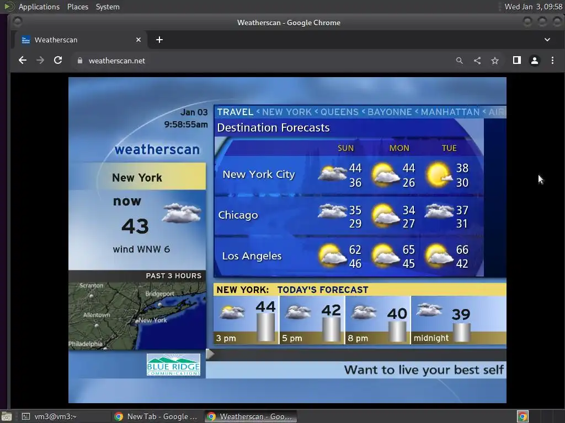
Task: Click the Chicago forecast row label
Action: (x=238, y=215)
